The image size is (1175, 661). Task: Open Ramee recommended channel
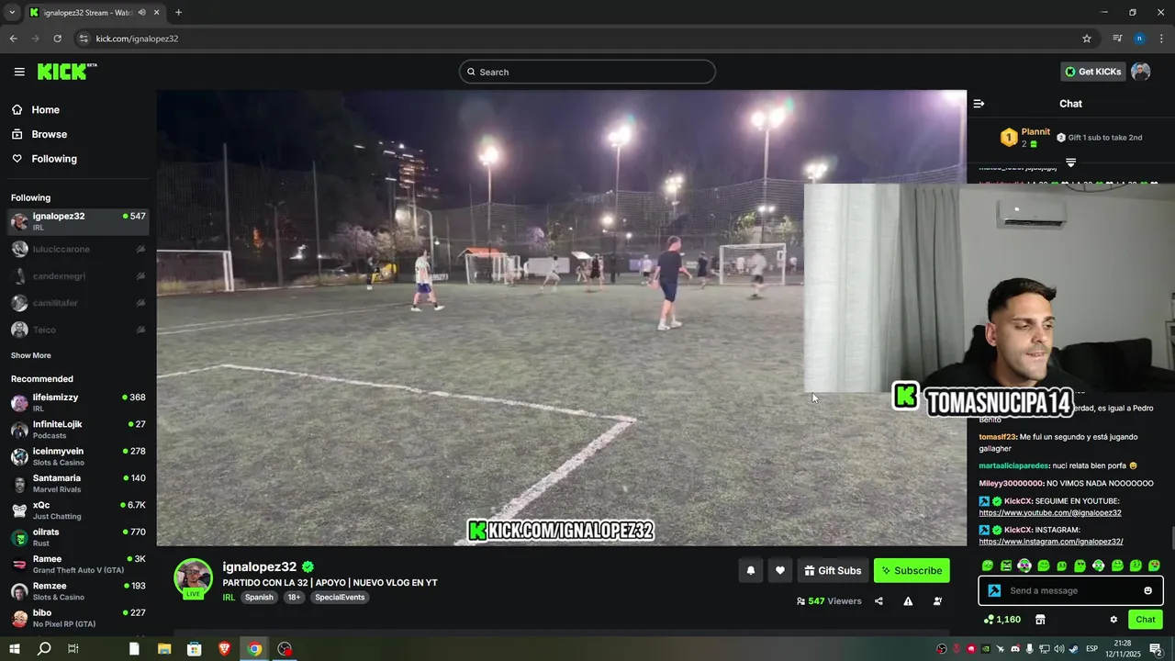point(78,564)
